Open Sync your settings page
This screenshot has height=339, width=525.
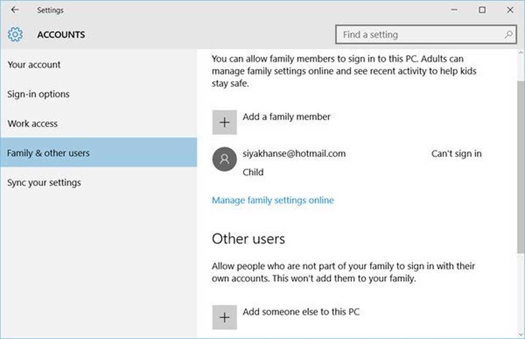pos(44,182)
